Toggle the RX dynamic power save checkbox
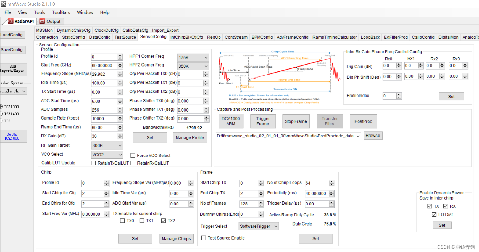Screen dimensions: 479x252 point(446,206)
